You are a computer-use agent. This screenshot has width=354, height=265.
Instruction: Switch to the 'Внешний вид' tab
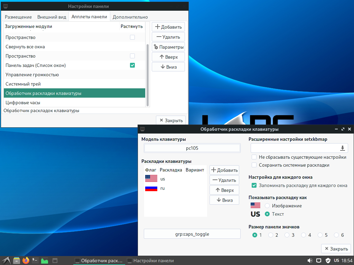click(51, 17)
